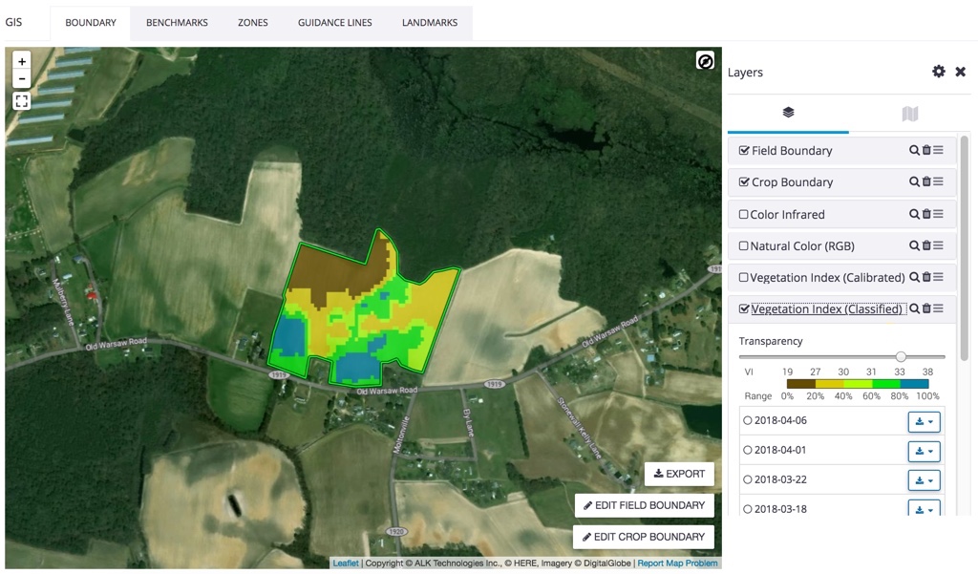The width and height of the screenshot is (978, 574).
Task: Switch to the basemap tab icon
Action: pos(909,114)
